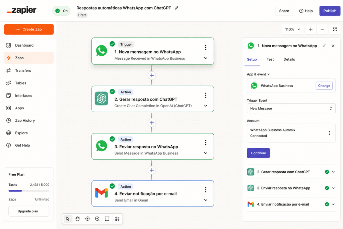The image size is (343, 229).
Task: Close the step setup panel
Action: tap(333, 46)
